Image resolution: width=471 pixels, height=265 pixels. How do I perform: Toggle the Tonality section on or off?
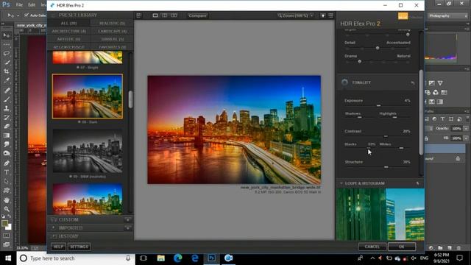click(x=344, y=82)
